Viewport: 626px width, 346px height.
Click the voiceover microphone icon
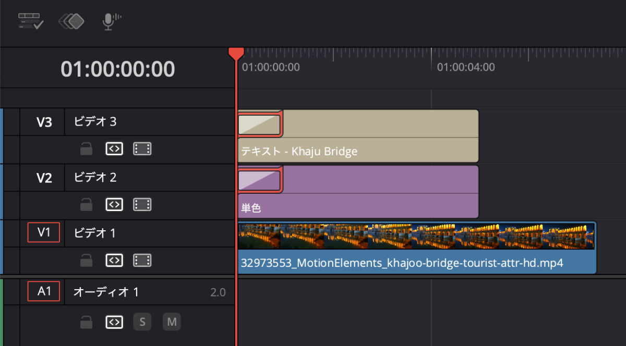(110, 21)
